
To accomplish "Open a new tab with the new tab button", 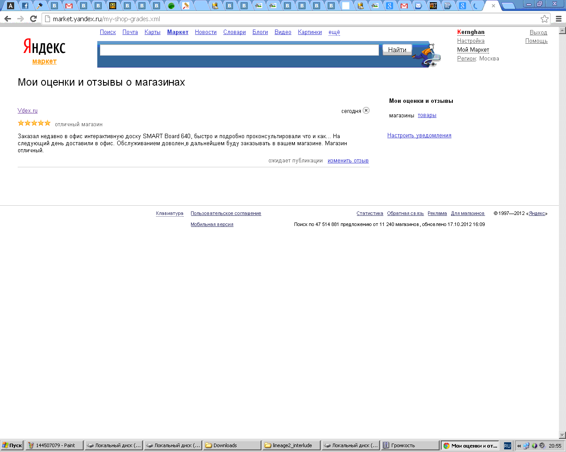I will click(509, 6).
